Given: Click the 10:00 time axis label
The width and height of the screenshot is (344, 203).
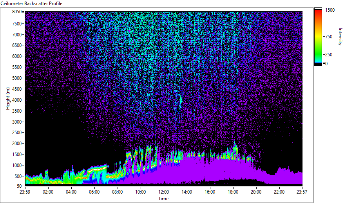Looking at the screenshot, I should coord(140,192).
